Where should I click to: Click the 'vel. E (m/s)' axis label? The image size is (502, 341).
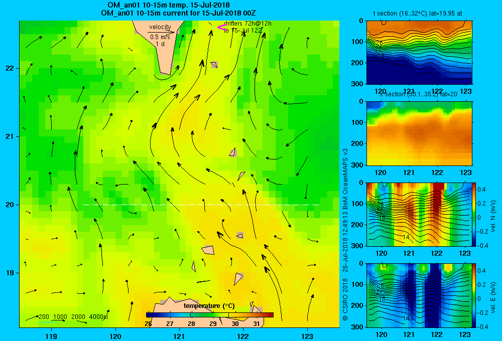[493, 297]
